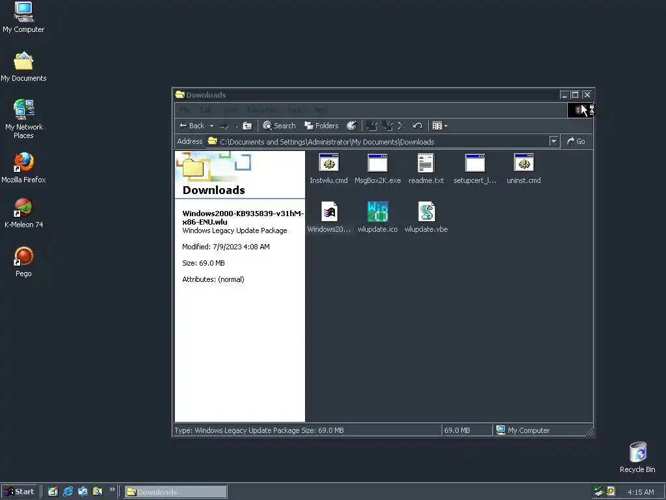Toggle the Folders pane
Screen dimensions: 666x500
click(x=321, y=126)
